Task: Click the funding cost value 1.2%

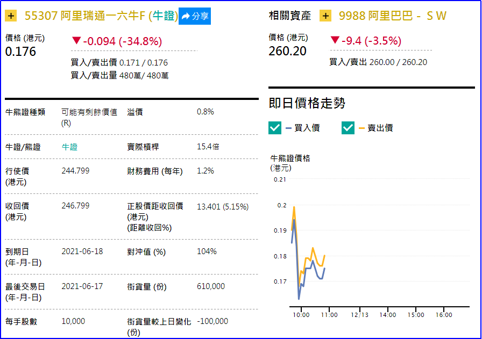Action: coord(205,171)
